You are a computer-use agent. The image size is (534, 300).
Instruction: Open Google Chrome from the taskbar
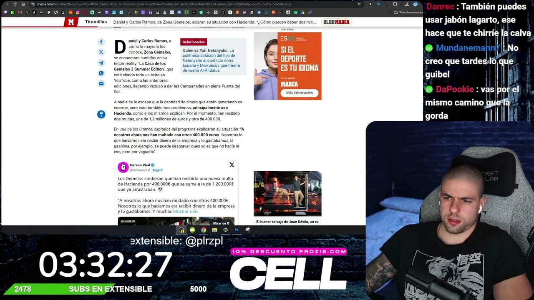(x=203, y=230)
